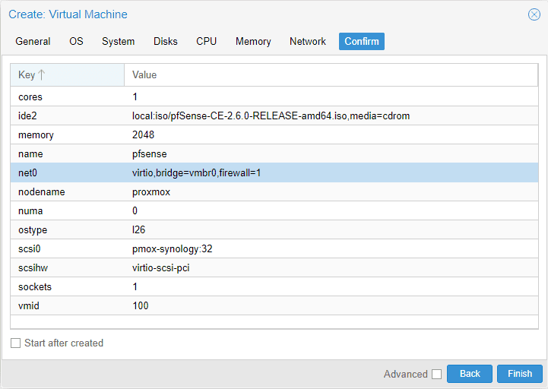Enable Start after created checkbox

pyautogui.click(x=16, y=343)
